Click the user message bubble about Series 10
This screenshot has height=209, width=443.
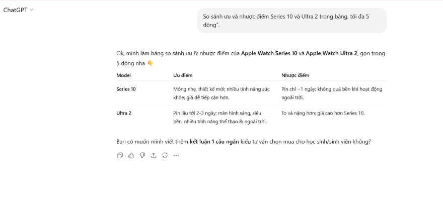click(291, 21)
